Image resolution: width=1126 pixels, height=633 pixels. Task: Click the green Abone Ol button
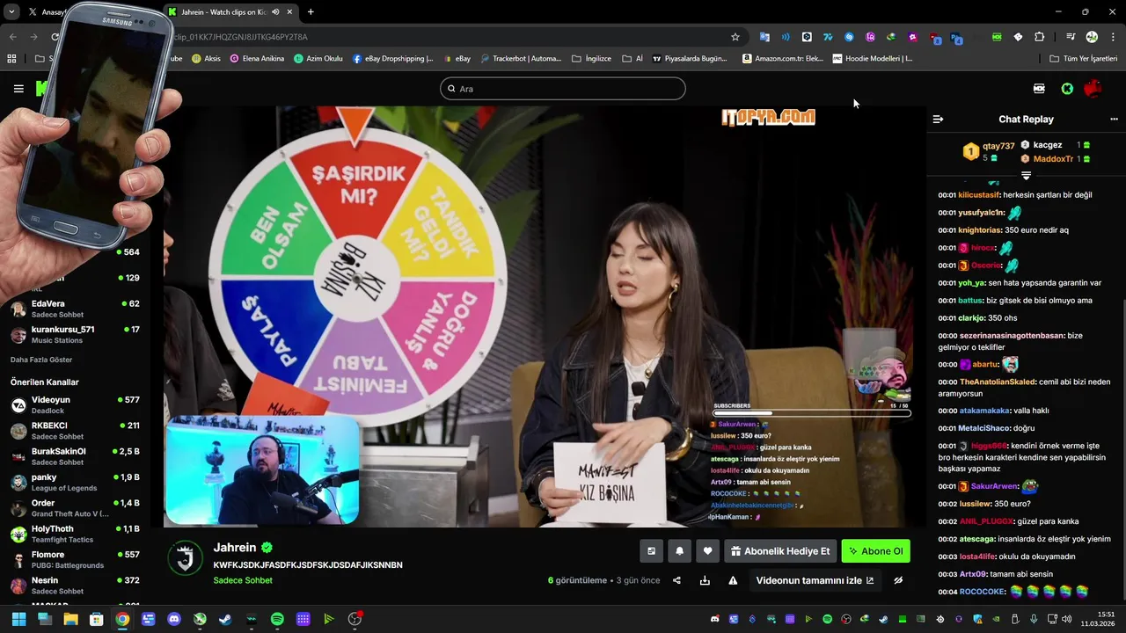(875, 551)
